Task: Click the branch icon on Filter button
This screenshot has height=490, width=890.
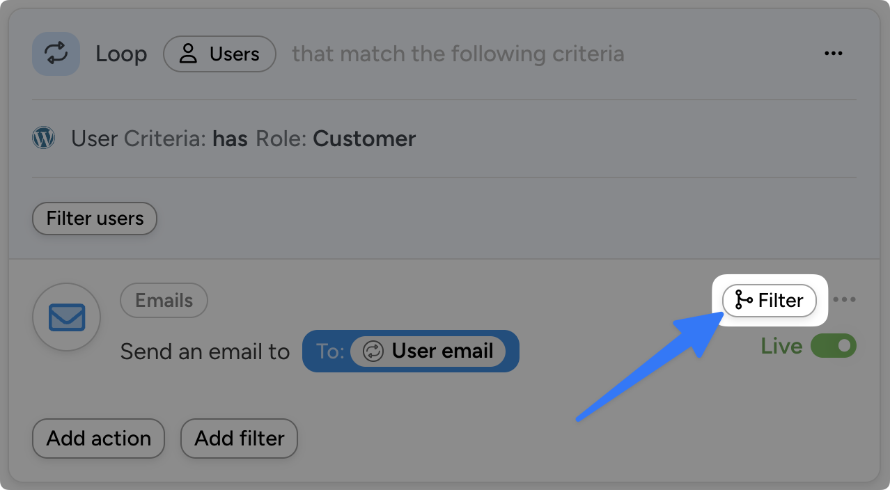Action: click(x=743, y=301)
